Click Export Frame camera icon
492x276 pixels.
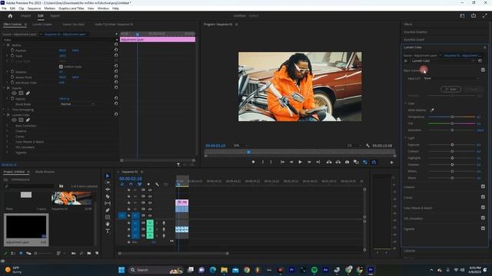(347, 162)
